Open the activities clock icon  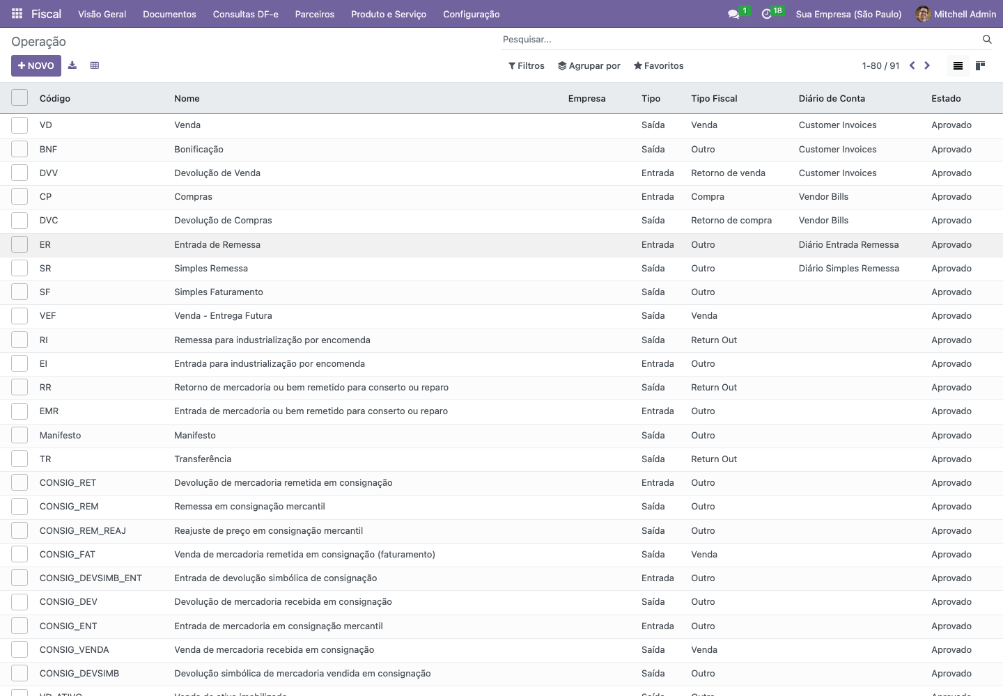pos(767,14)
